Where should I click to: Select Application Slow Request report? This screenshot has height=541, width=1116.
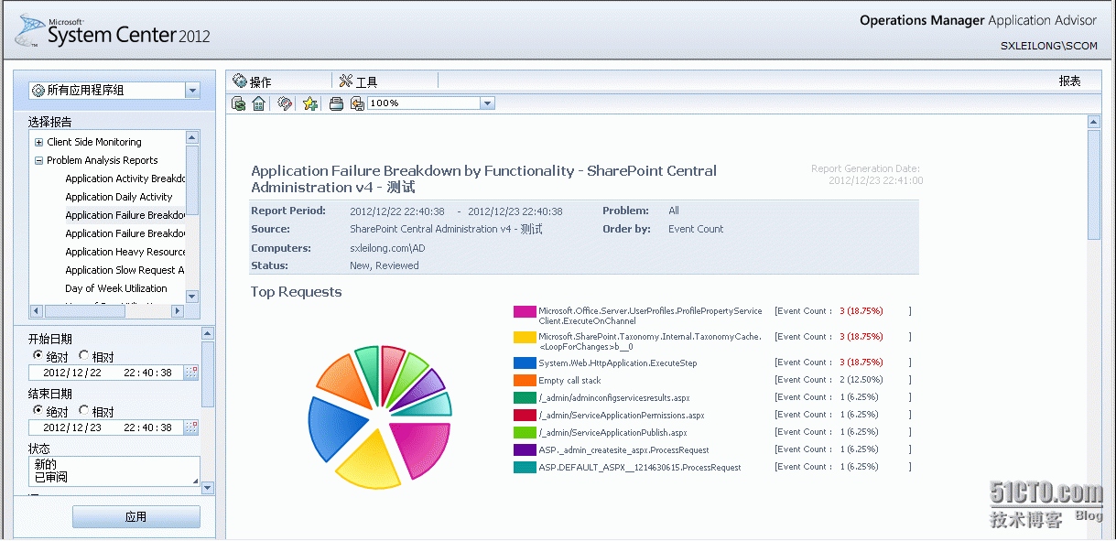click(x=125, y=270)
